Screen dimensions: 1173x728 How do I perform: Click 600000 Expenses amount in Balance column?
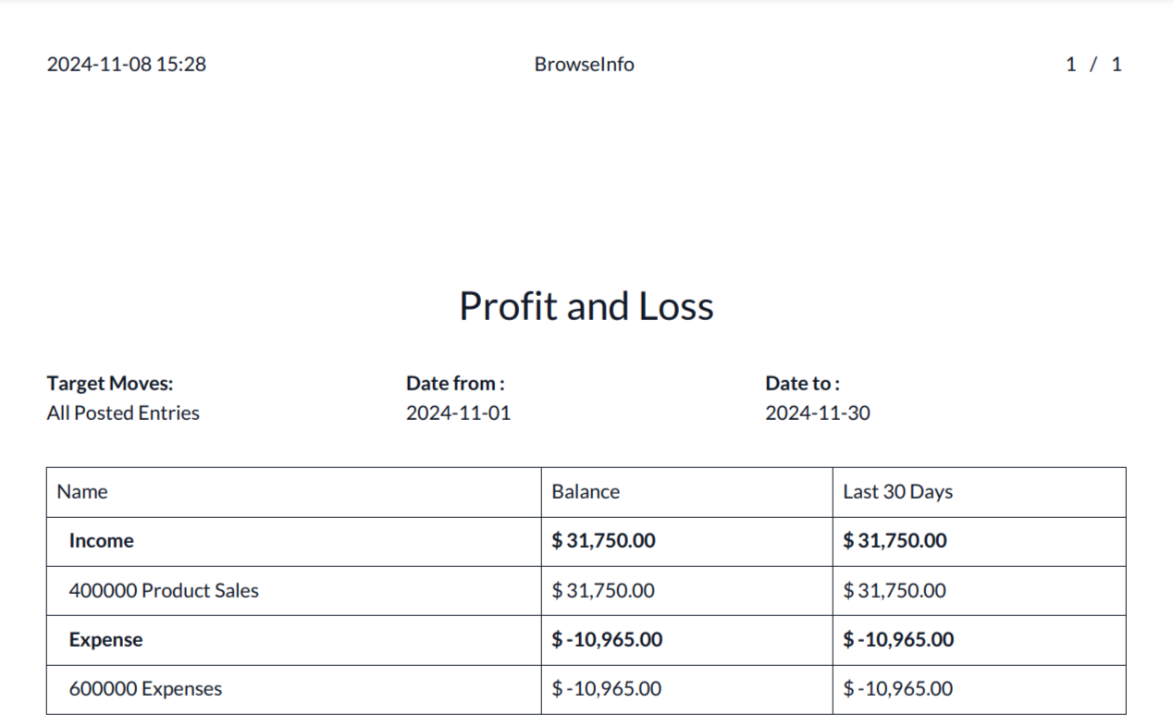607,689
